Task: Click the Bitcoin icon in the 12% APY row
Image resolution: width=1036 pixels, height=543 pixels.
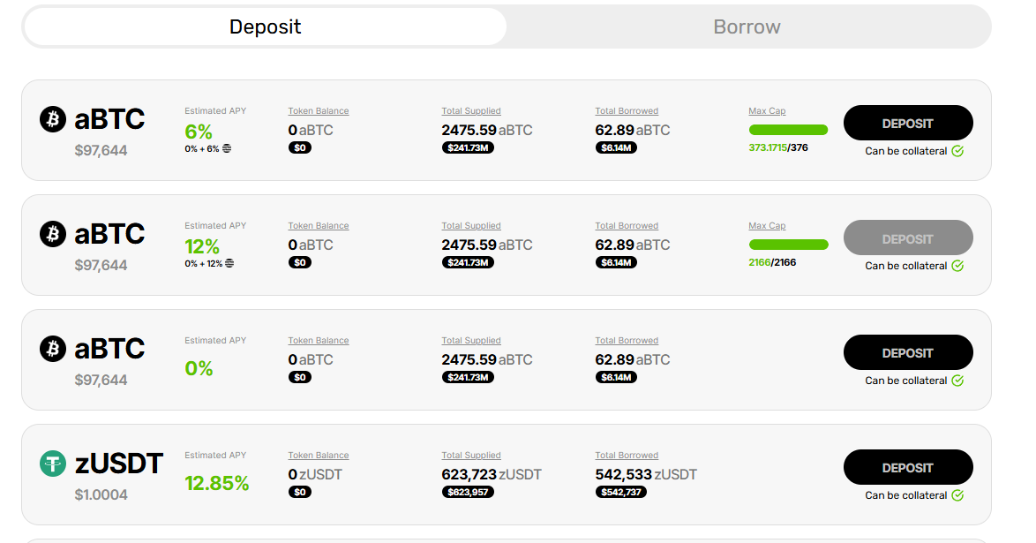Action: click(53, 234)
